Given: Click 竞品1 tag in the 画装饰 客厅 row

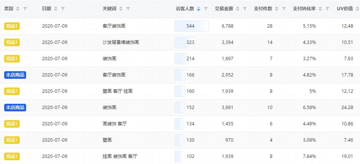Looking at the screenshot, I should 12,124.
